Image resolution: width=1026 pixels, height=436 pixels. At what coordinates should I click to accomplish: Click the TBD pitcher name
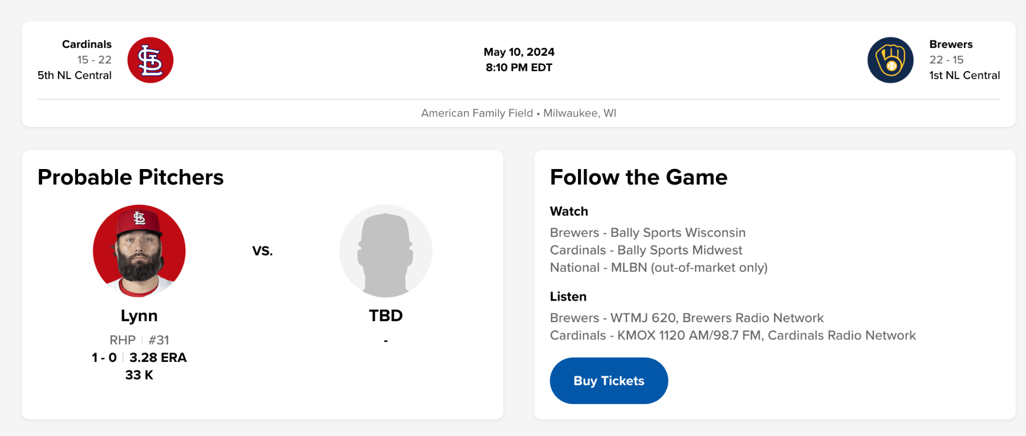[x=386, y=316]
